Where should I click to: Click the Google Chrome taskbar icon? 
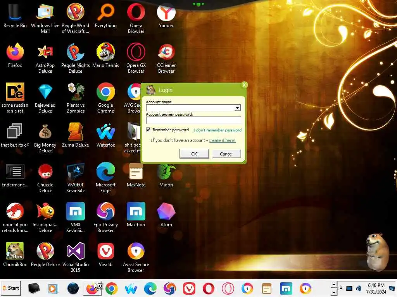point(111,288)
